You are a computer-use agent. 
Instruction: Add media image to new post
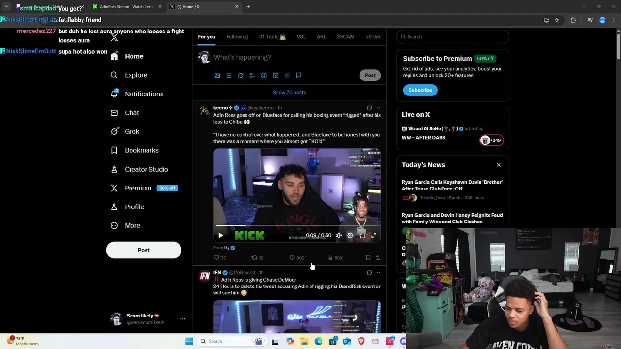click(217, 75)
